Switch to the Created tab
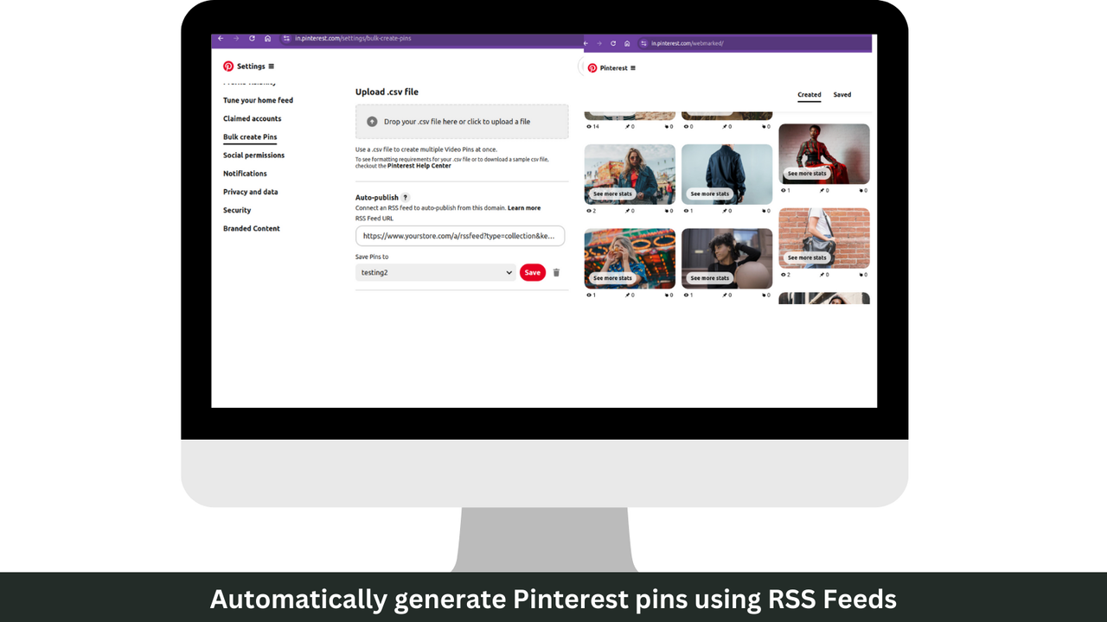This screenshot has height=622, width=1107. click(x=809, y=95)
